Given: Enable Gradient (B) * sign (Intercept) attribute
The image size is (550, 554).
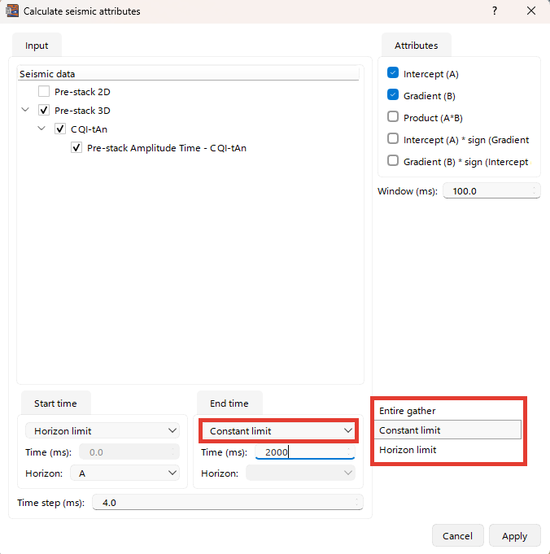Looking at the screenshot, I should tap(393, 160).
